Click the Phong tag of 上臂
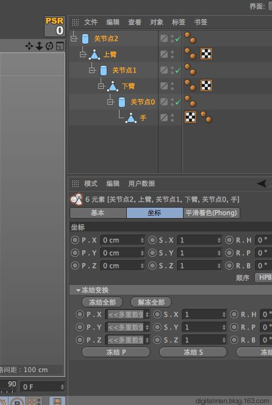The image size is (272, 405). pyautogui.click(x=190, y=54)
